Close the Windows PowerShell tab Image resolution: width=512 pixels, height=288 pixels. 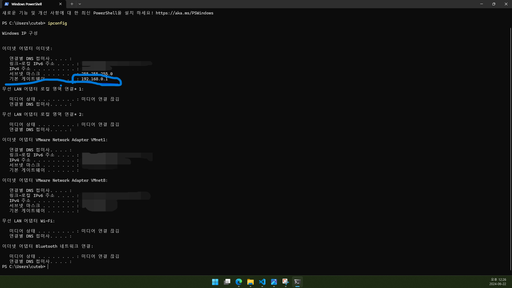(x=60, y=4)
